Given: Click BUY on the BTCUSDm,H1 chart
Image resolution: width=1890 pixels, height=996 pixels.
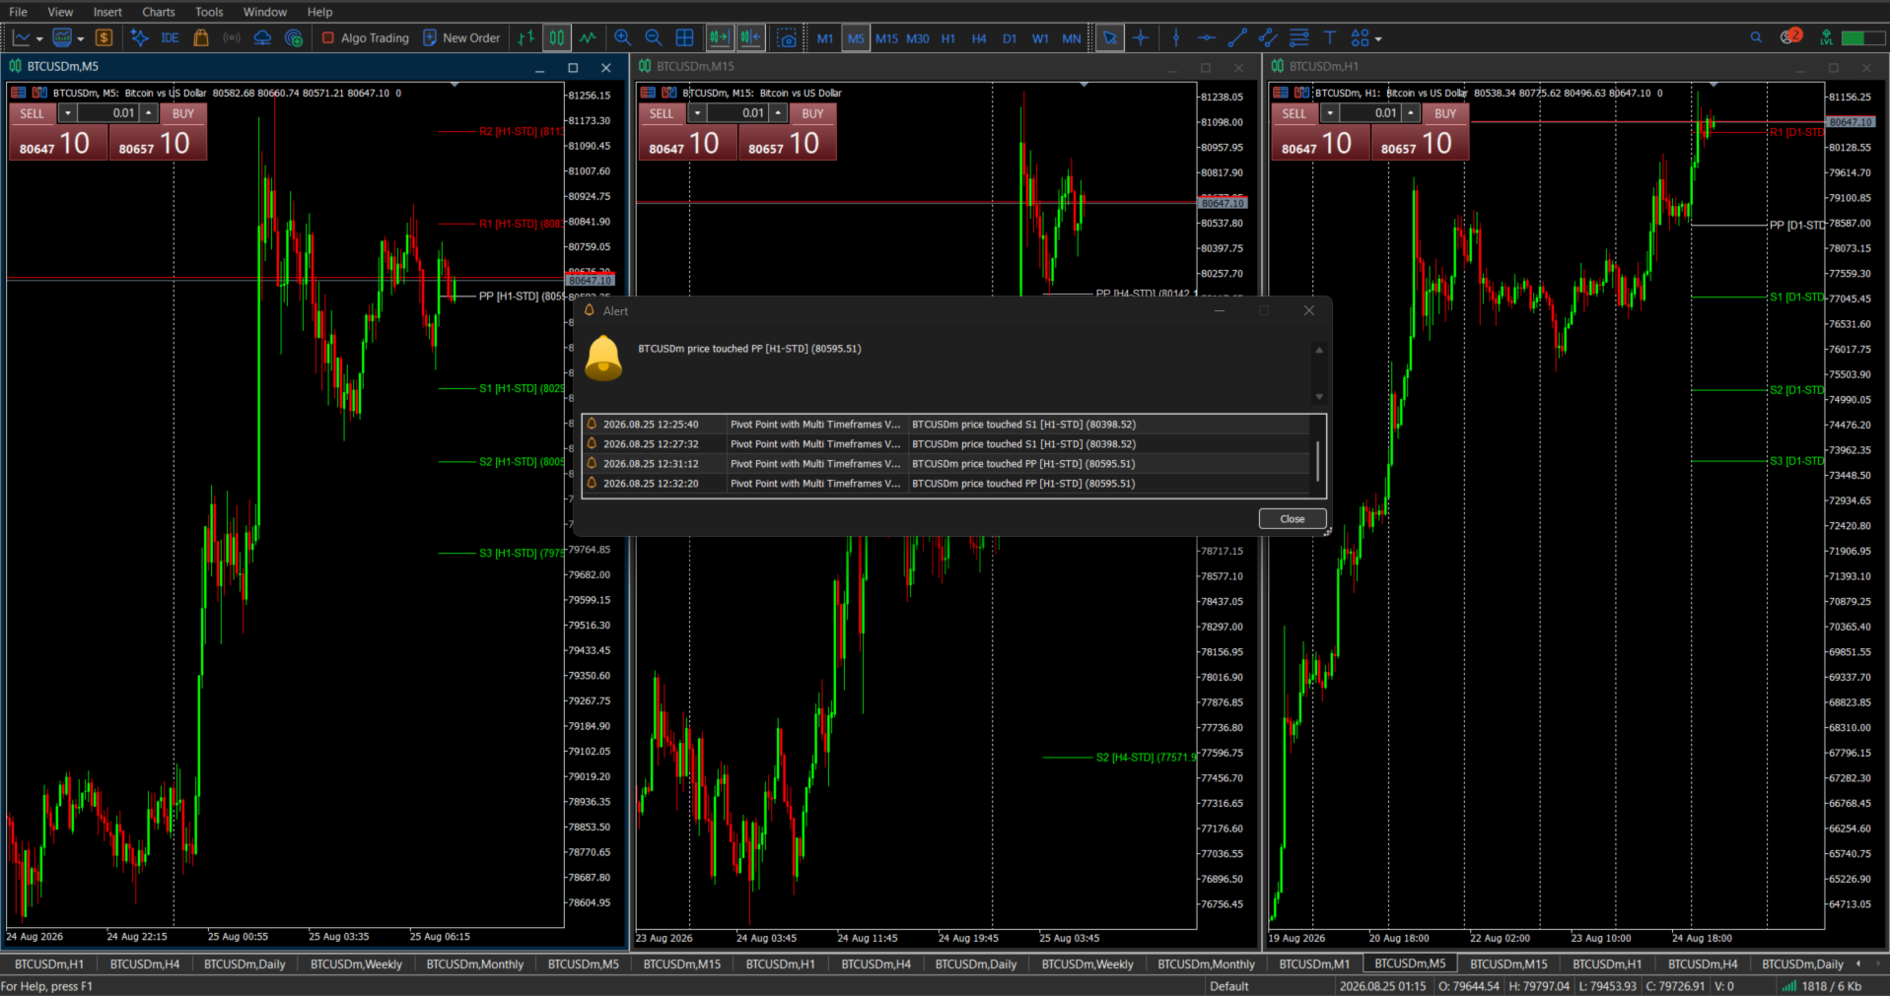Looking at the screenshot, I should click(1445, 113).
